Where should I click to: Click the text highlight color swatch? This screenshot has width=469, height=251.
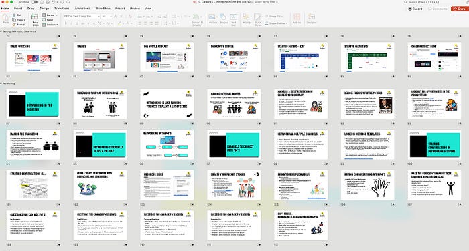[x=119, y=23]
